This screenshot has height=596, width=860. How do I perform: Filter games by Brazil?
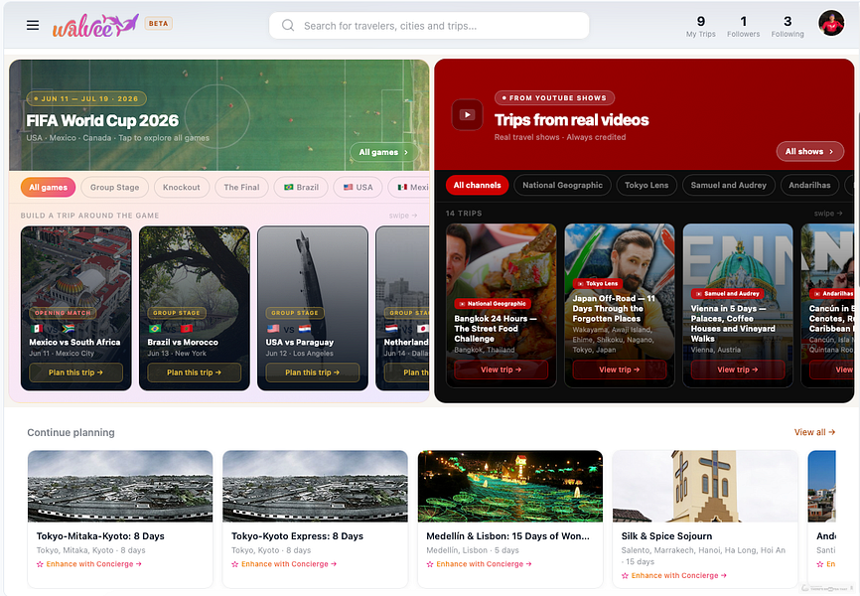point(301,187)
